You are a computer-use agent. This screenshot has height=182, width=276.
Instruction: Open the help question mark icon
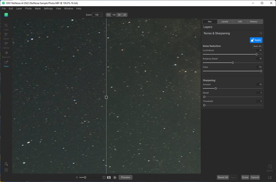[x=6, y=170]
